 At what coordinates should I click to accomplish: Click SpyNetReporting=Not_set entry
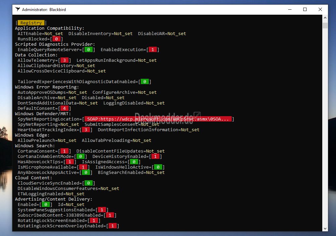[x=48, y=125]
